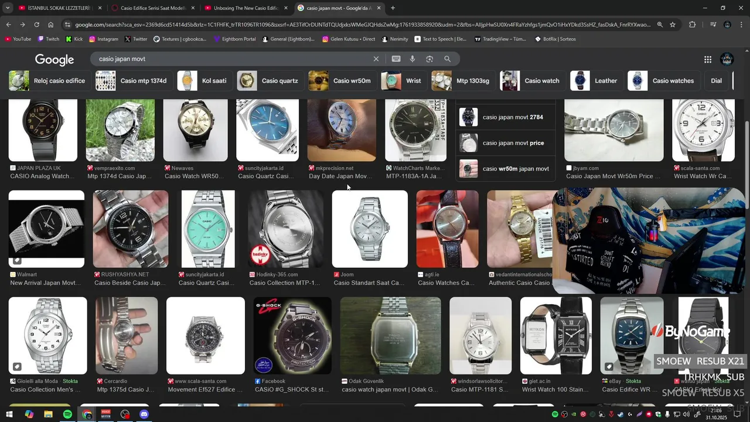Choose related search casio japan movt 2784

click(506, 117)
